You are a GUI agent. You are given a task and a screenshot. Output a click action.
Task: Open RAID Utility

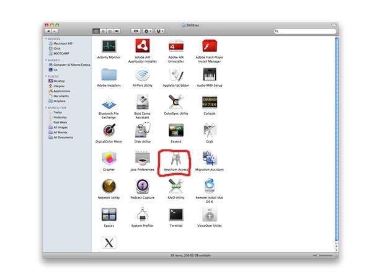tap(176, 186)
